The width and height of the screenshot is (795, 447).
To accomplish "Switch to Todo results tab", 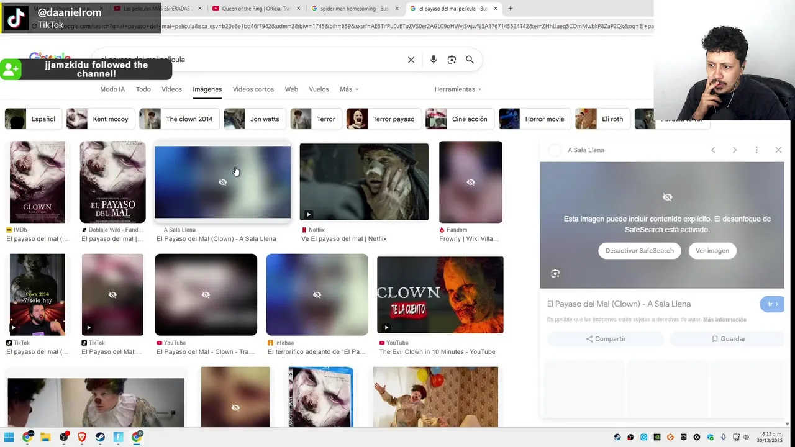I will [x=143, y=89].
